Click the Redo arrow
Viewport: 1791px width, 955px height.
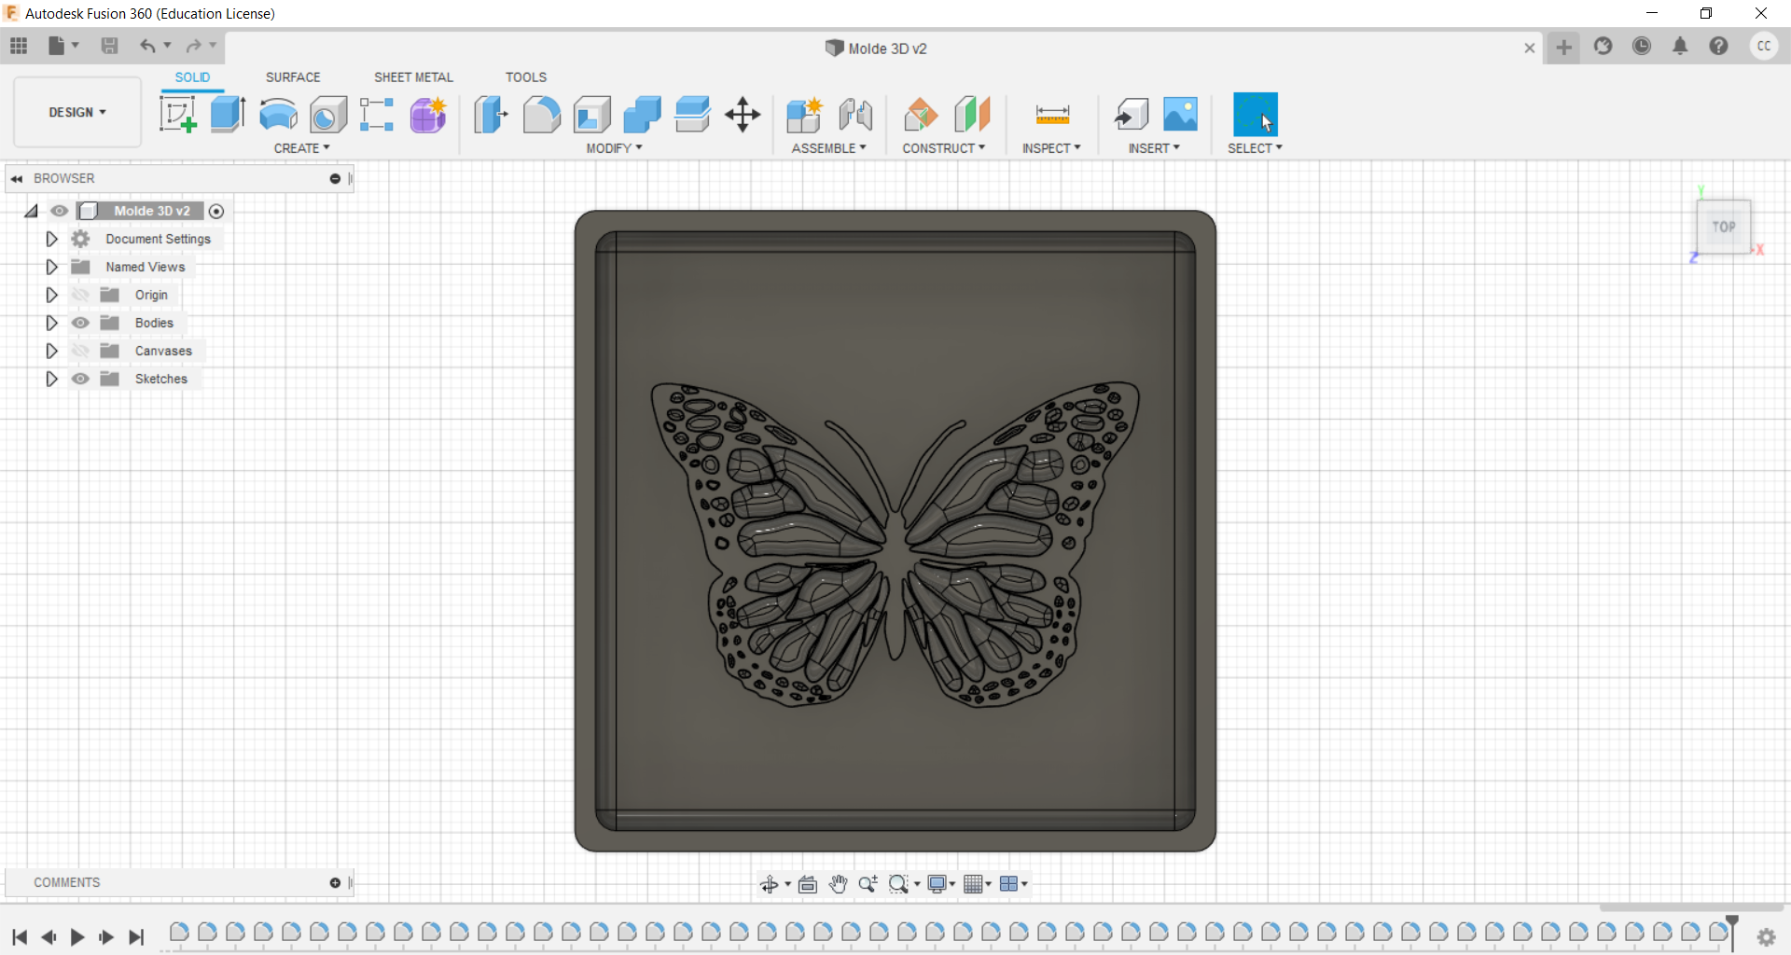(x=194, y=46)
